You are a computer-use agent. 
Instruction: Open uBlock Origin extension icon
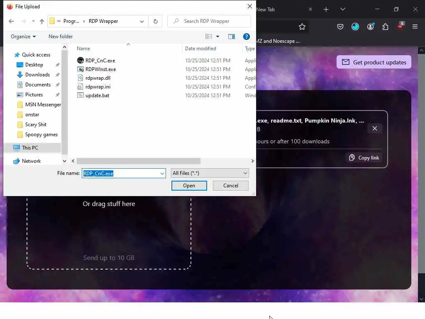pos(401,26)
